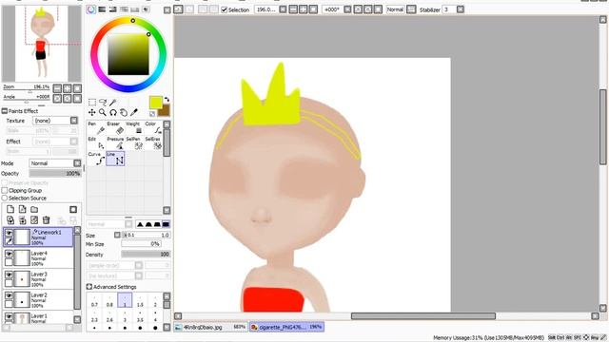Image resolution: width=609 pixels, height=342 pixels.
Task: Toggle the Layer4 lock/link box
Action: [x=9, y=262]
